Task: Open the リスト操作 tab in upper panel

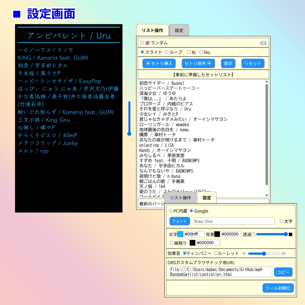Action: (152, 30)
